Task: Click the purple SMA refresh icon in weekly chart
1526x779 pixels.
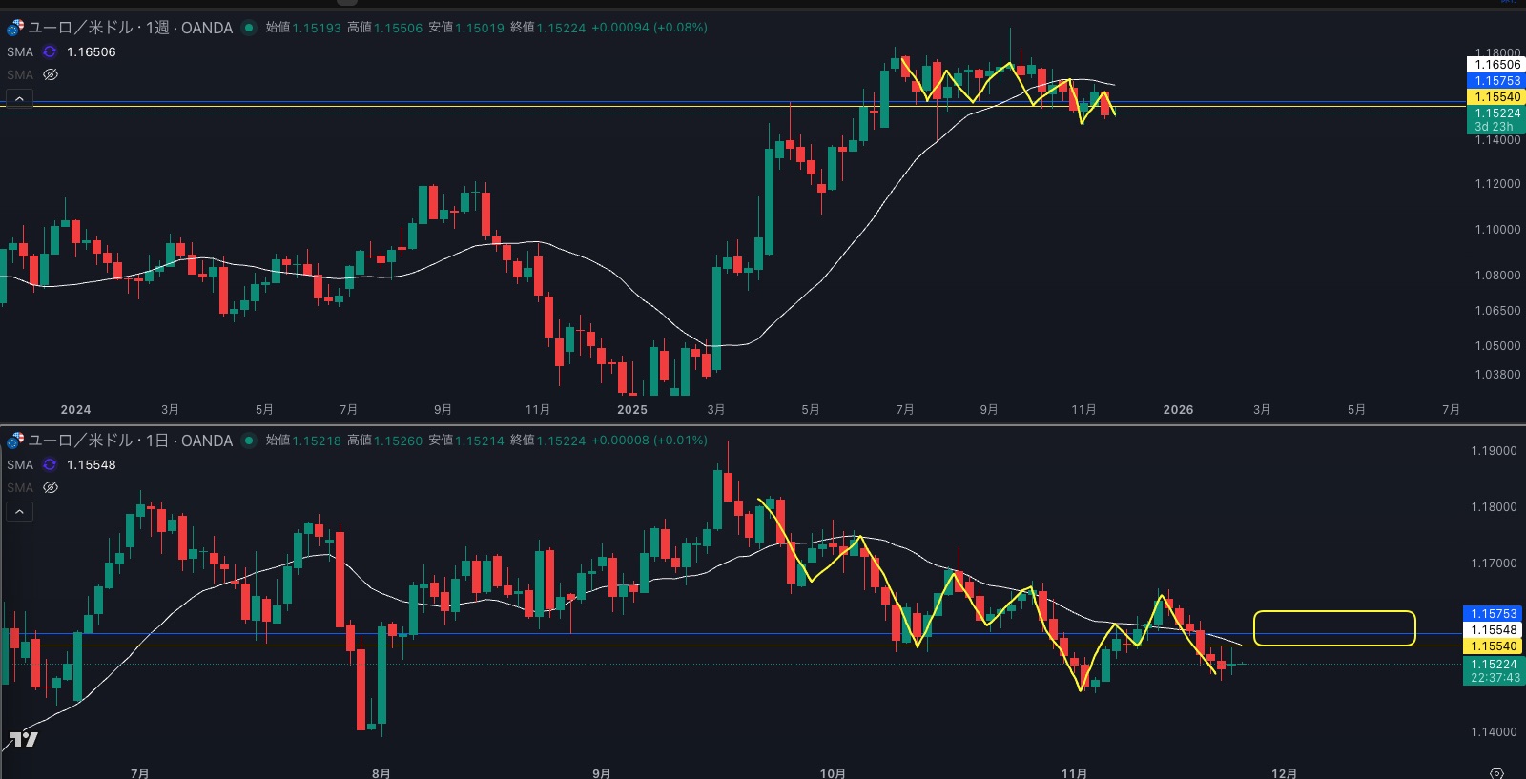Action: pos(50,52)
